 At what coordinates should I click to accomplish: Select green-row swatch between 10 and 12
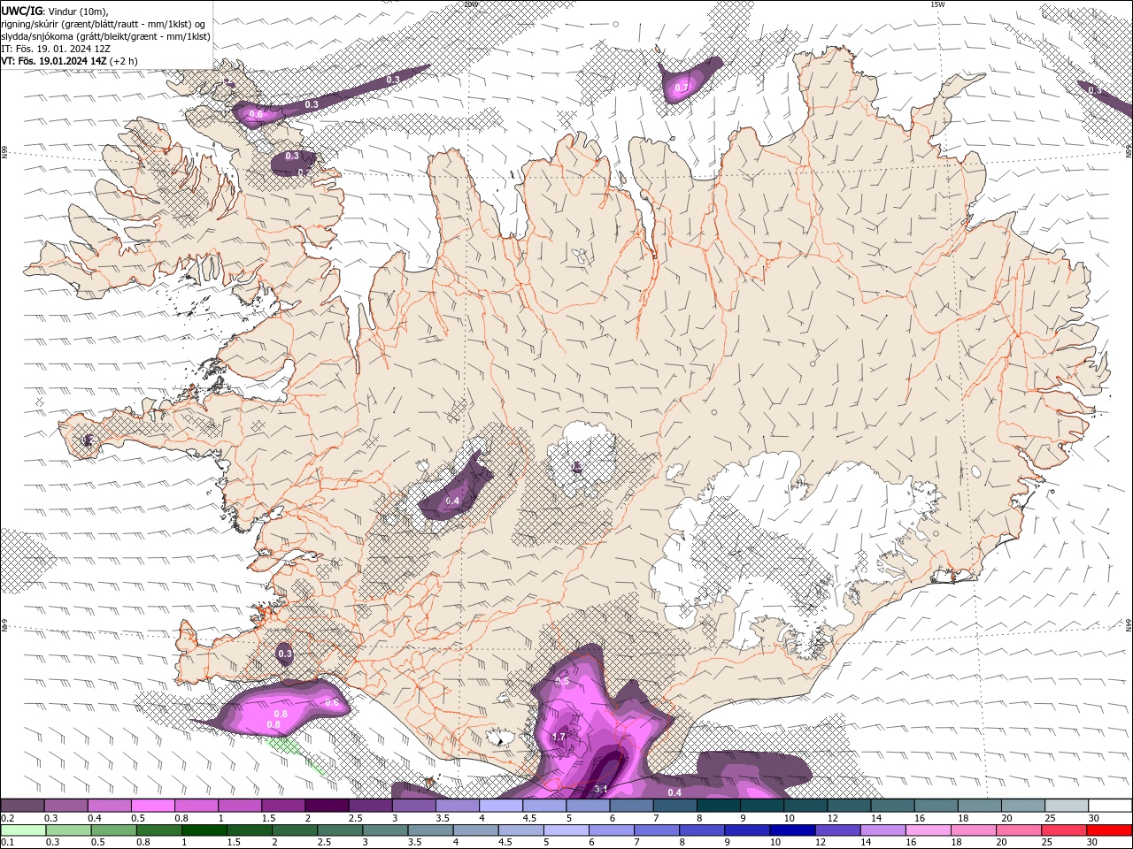(x=791, y=830)
